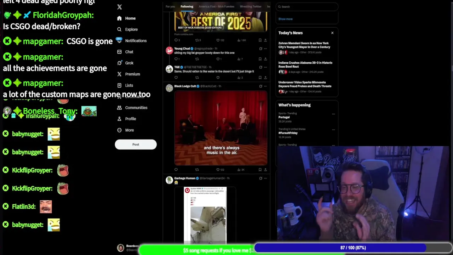Screen dimensions: 453x255
Task: Bookmark TGE's post
Action: pyautogui.click(x=260, y=78)
